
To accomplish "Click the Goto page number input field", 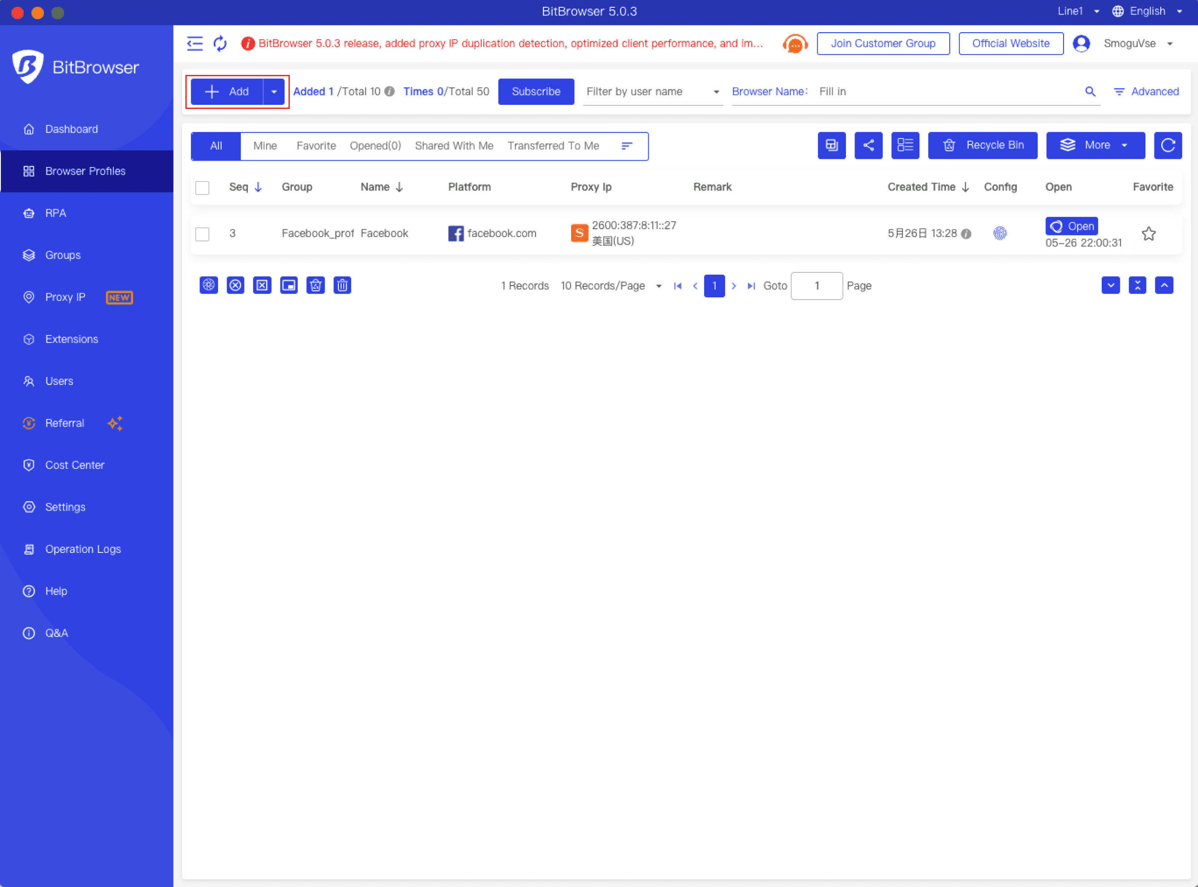I will coord(816,286).
